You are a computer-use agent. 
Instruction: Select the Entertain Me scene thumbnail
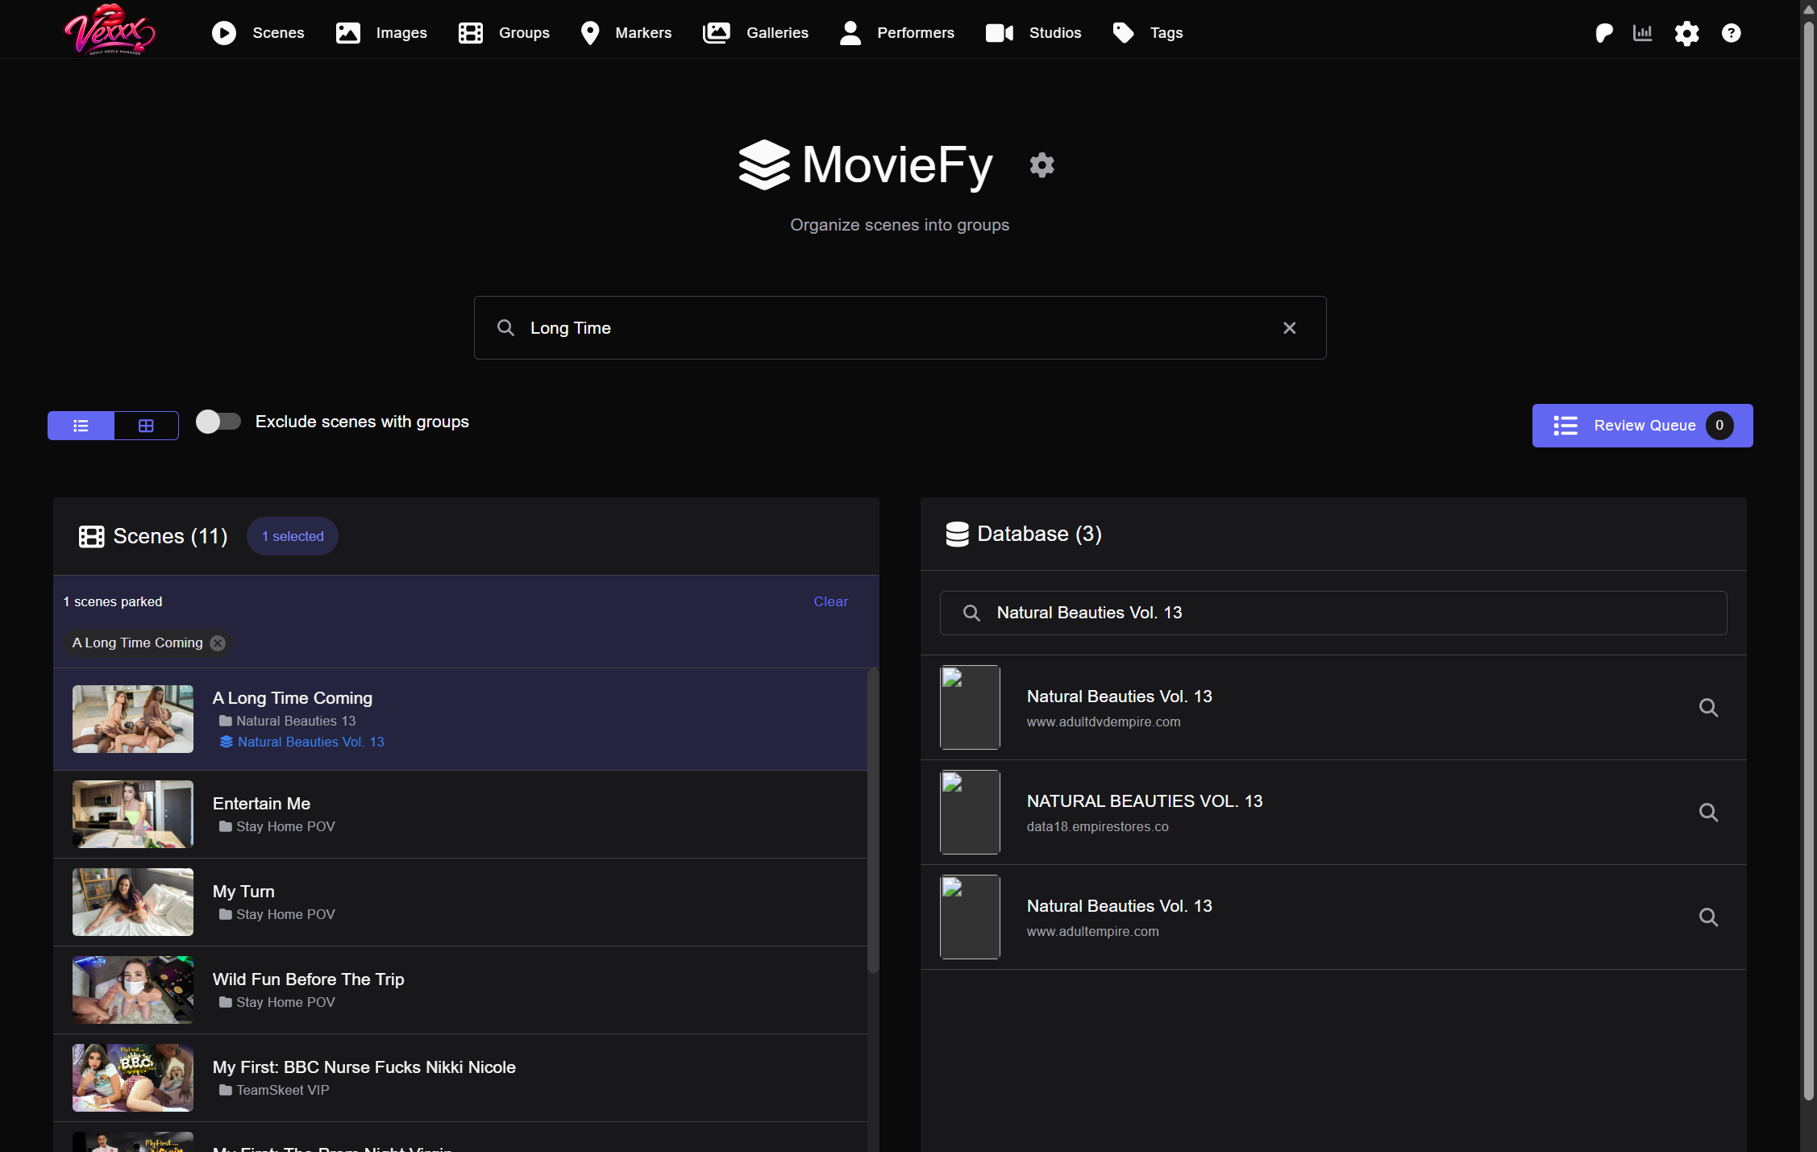pyautogui.click(x=133, y=814)
